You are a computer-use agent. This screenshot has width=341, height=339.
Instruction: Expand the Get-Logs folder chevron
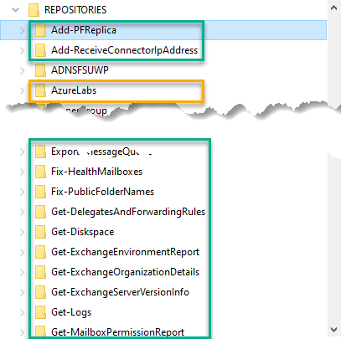pos(23,312)
